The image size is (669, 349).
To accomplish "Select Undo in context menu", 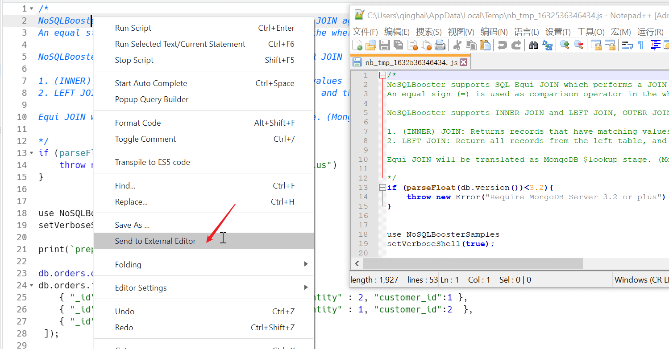I will (204, 312).
